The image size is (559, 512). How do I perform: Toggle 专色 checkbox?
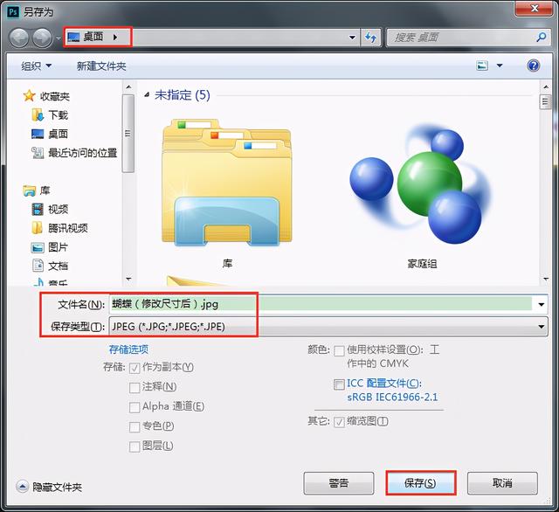(x=135, y=426)
